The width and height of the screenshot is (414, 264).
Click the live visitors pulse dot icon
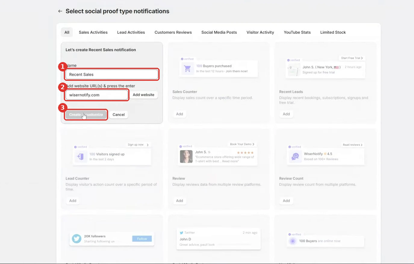point(292,241)
